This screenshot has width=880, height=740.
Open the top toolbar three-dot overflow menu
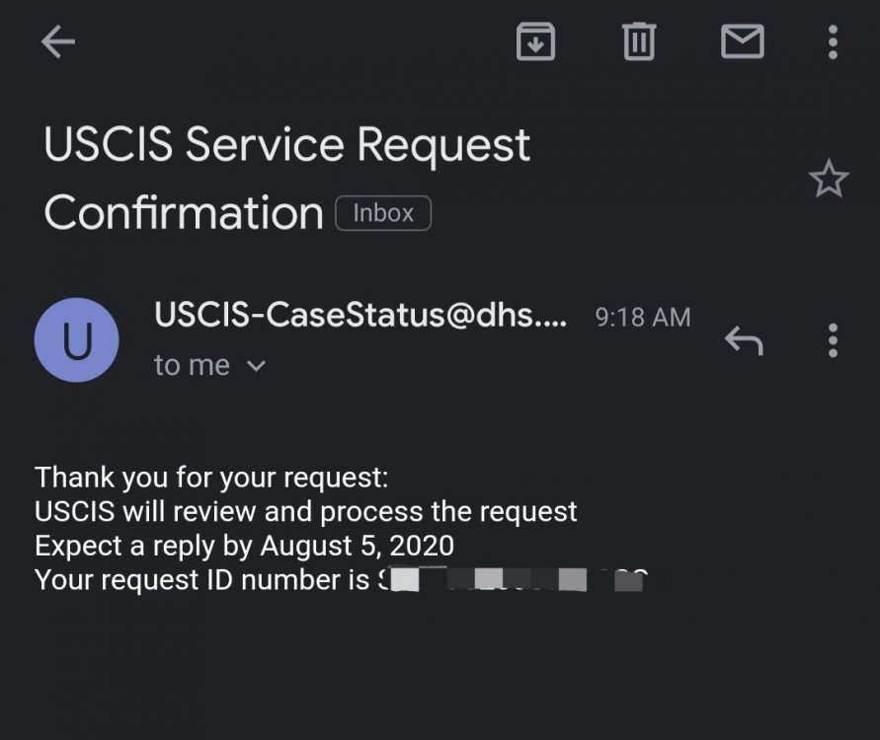tap(833, 42)
